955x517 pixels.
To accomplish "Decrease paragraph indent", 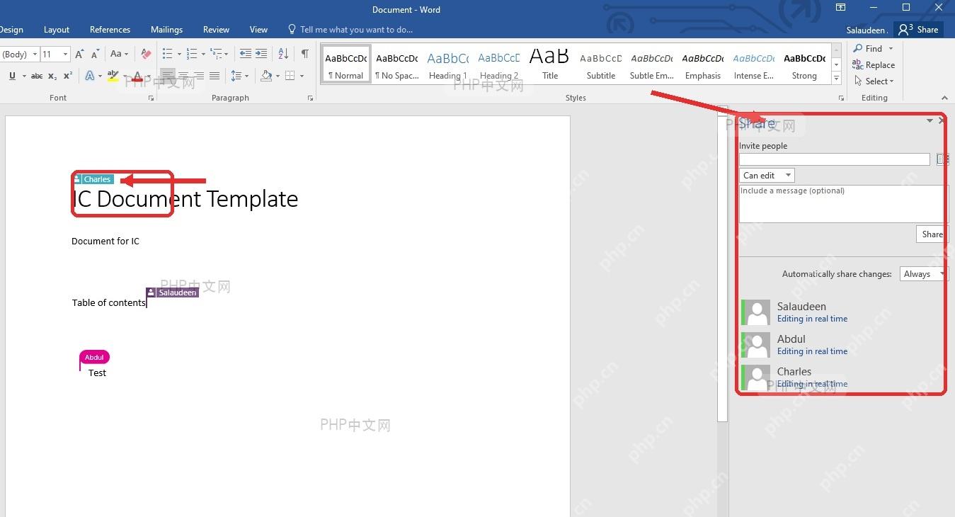I will [x=245, y=54].
